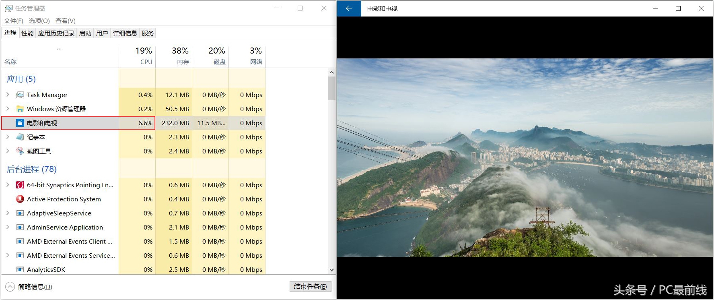Click the Active Protection System icon
Image resolution: width=714 pixels, height=300 pixels.
(x=20, y=199)
